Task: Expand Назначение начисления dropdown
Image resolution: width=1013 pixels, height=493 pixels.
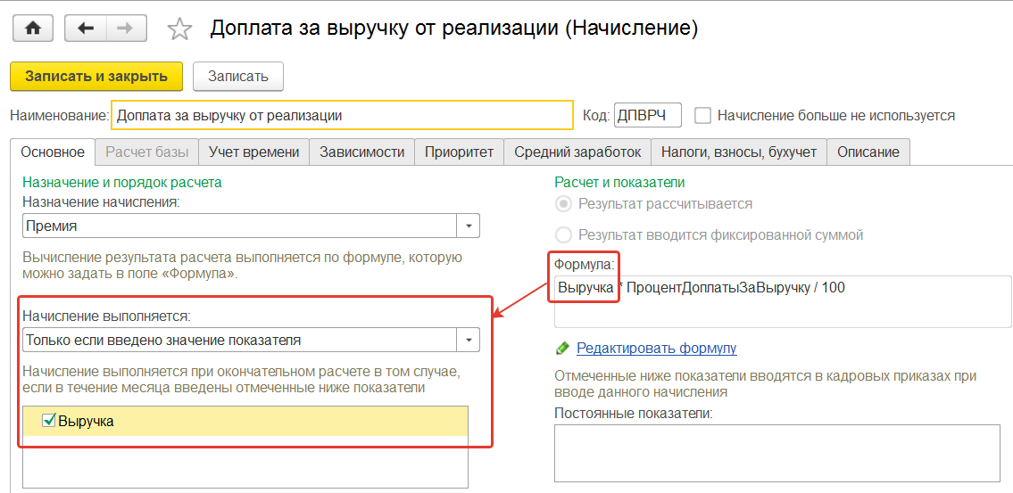Action: click(x=469, y=226)
